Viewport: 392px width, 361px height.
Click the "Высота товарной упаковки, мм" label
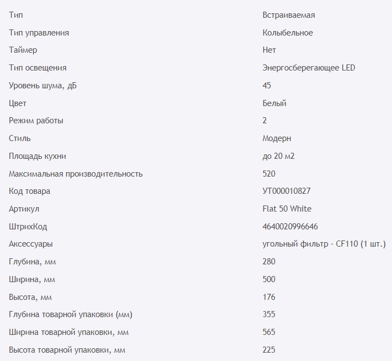pyautogui.click(x=67, y=350)
